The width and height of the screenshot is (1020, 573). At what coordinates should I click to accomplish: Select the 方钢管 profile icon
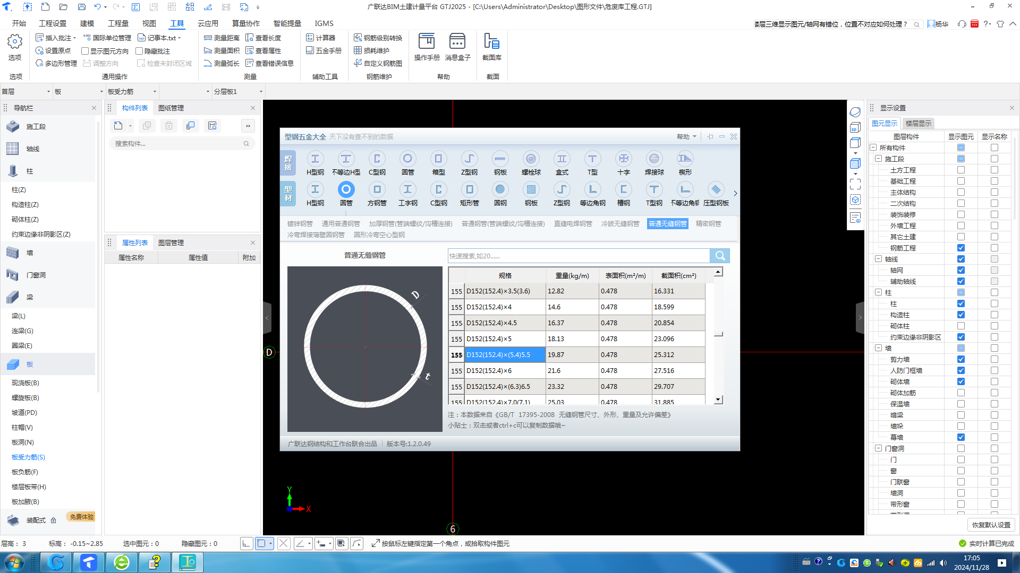click(x=377, y=189)
